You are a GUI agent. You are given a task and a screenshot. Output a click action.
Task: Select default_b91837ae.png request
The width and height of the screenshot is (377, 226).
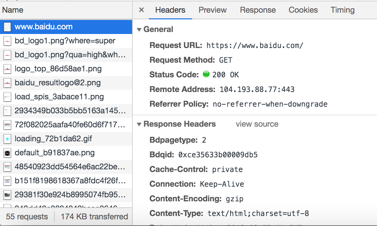[66, 153]
